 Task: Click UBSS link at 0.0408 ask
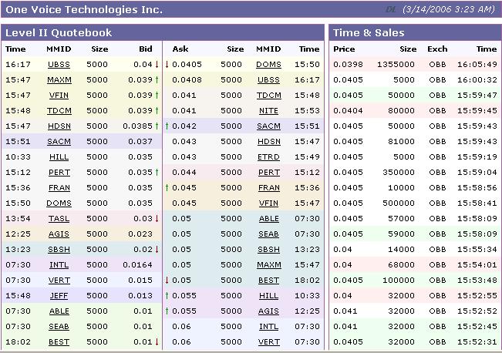(x=268, y=79)
